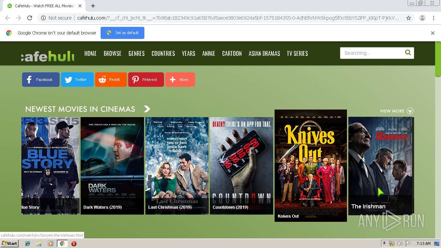Open the red Opera taskbar icon
Viewport: 441px width, 248px height.
coord(74,244)
